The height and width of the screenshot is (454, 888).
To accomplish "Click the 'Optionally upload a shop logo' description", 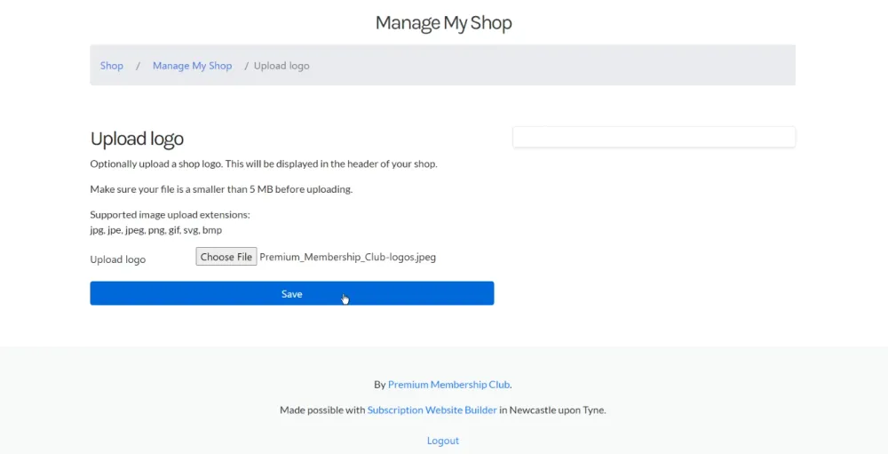I will click(x=264, y=163).
